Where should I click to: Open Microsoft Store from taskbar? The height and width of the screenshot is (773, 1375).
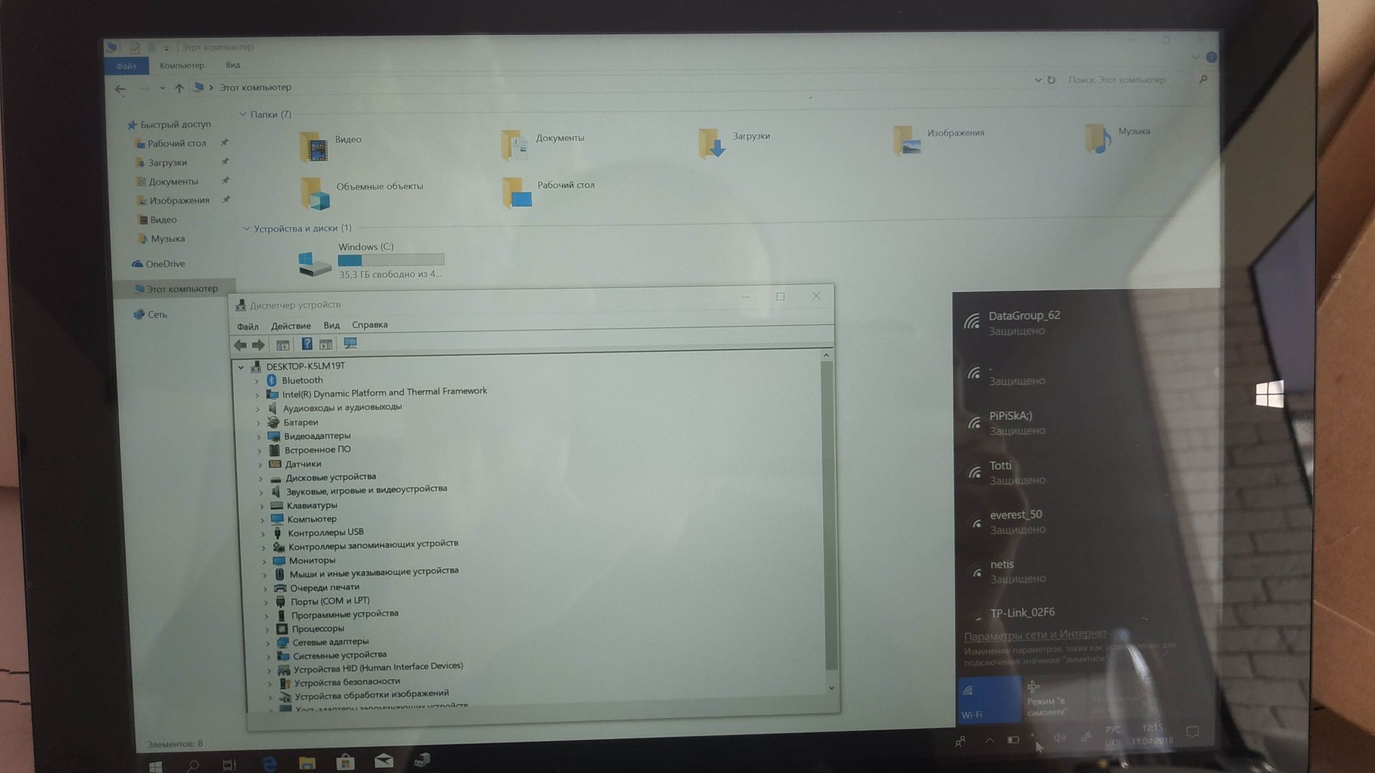pyautogui.click(x=345, y=761)
